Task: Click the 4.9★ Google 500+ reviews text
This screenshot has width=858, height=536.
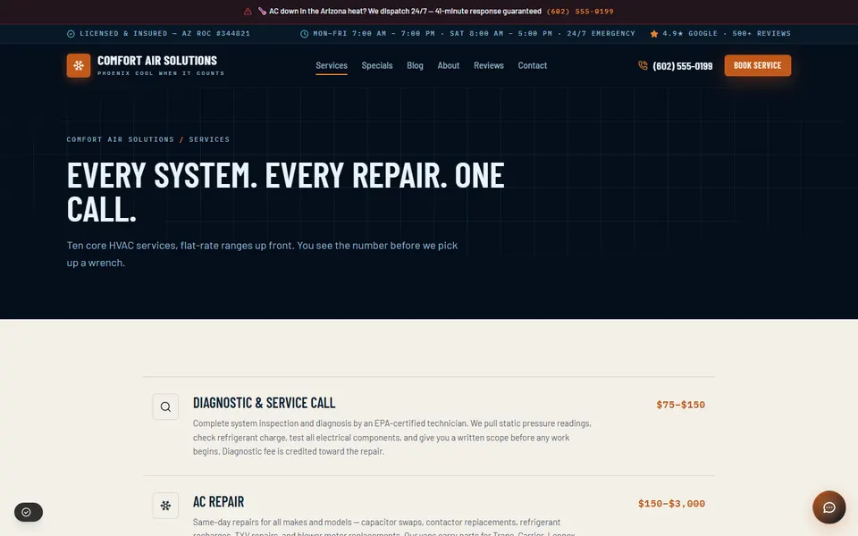Action: tap(727, 34)
